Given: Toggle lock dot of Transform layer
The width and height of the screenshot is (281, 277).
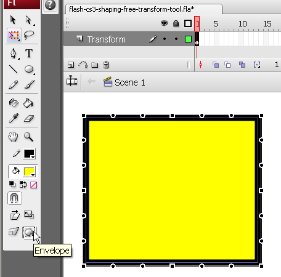Looking at the screenshot, I should [x=176, y=39].
